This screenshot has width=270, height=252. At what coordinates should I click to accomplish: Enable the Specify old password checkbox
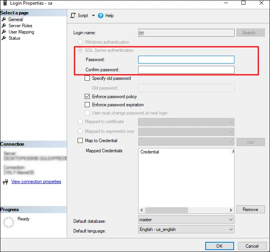[x=87, y=78]
